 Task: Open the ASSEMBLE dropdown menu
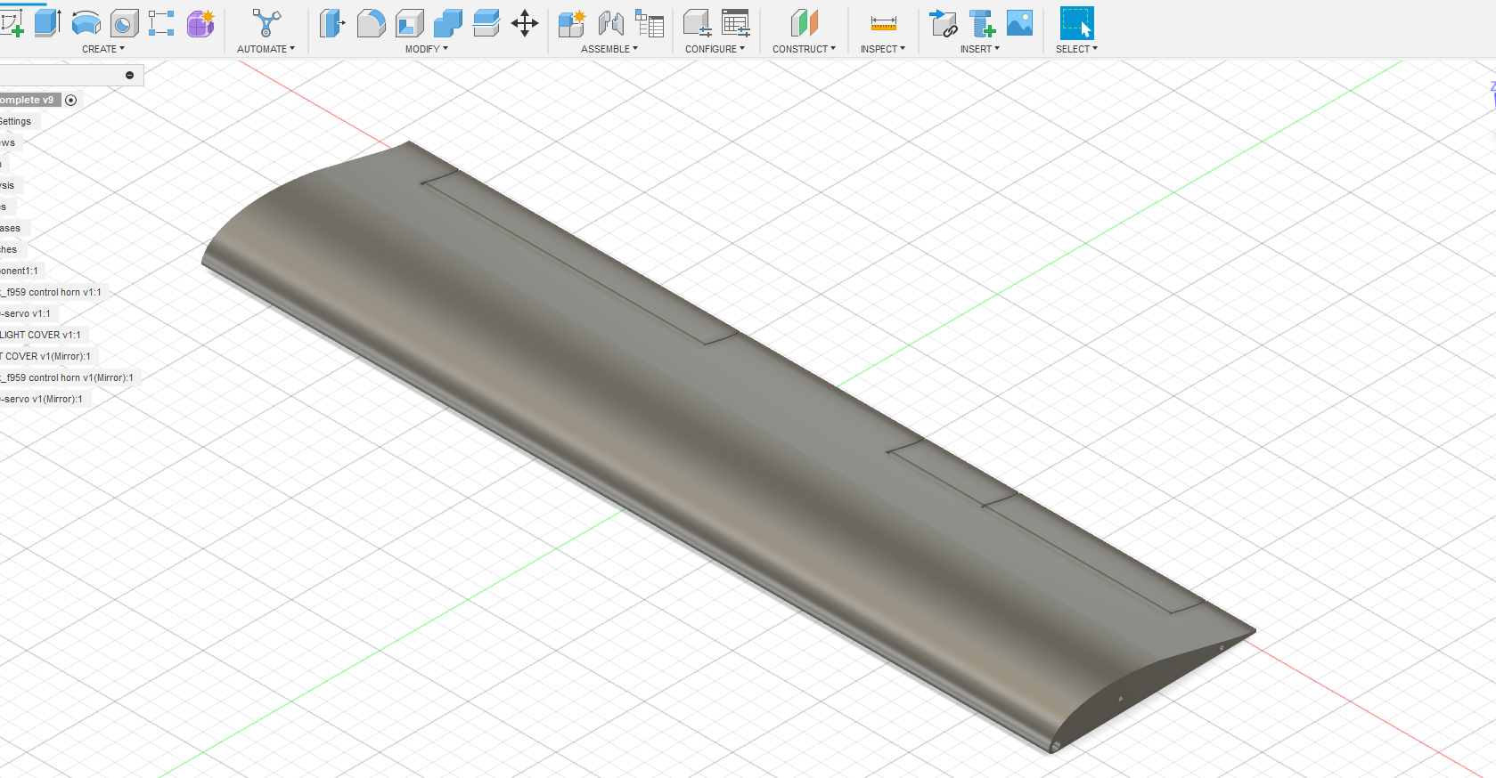(x=609, y=49)
